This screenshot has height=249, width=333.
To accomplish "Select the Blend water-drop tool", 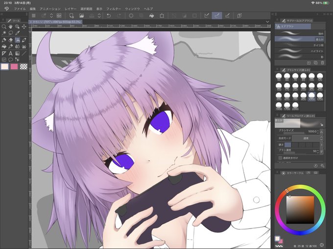I will [17, 46].
